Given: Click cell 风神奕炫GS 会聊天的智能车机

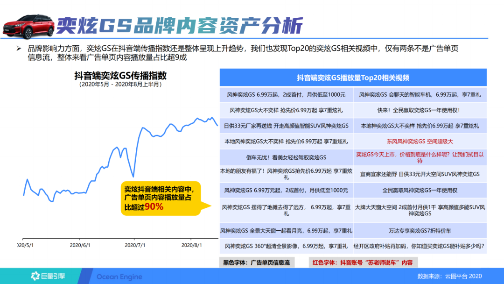Looking at the screenshot, I should (x=420, y=94).
